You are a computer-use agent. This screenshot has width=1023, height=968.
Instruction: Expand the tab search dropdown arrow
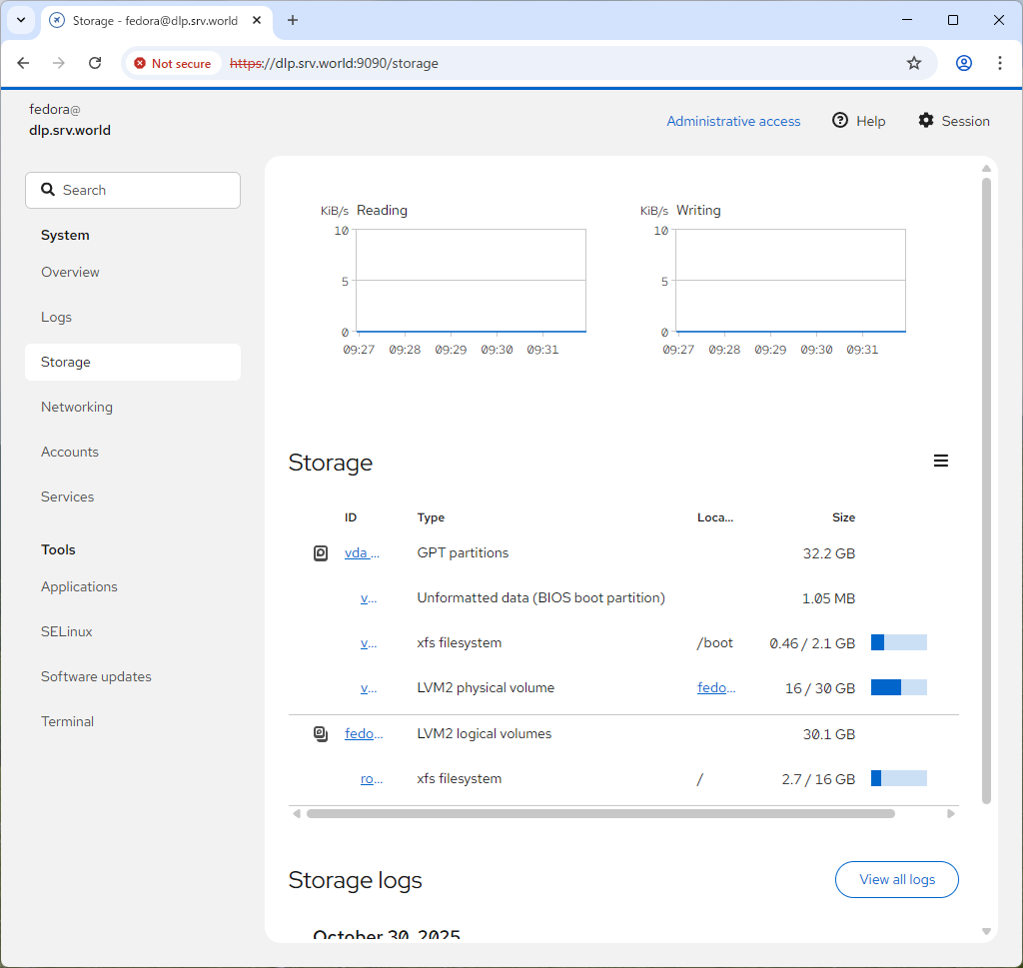click(x=20, y=20)
